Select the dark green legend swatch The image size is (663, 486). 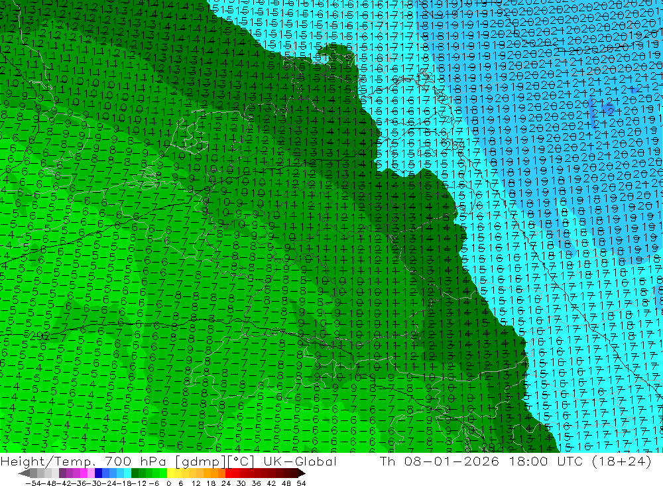coord(135,473)
